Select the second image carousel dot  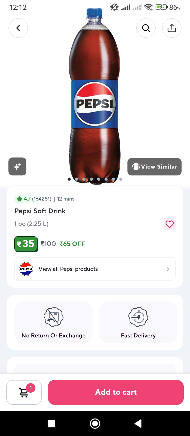(77, 179)
